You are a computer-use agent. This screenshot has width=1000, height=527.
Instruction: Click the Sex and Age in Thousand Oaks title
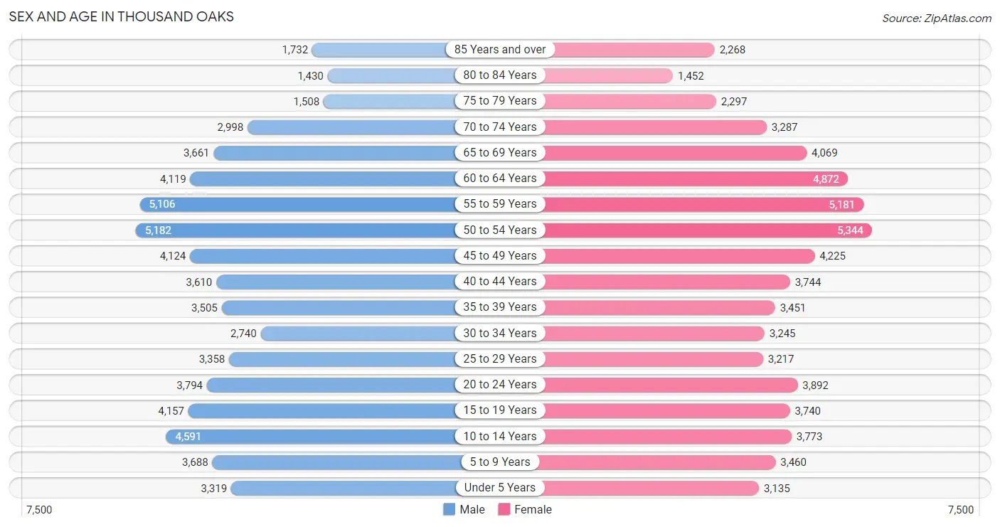[x=122, y=16]
